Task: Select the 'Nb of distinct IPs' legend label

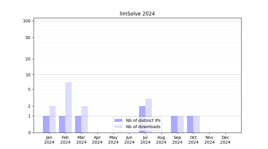Action: coord(143,120)
